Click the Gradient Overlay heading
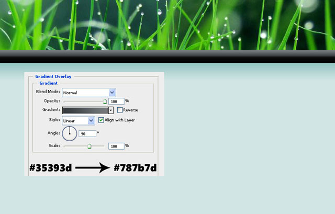This screenshot has width=335, height=214. click(x=53, y=76)
